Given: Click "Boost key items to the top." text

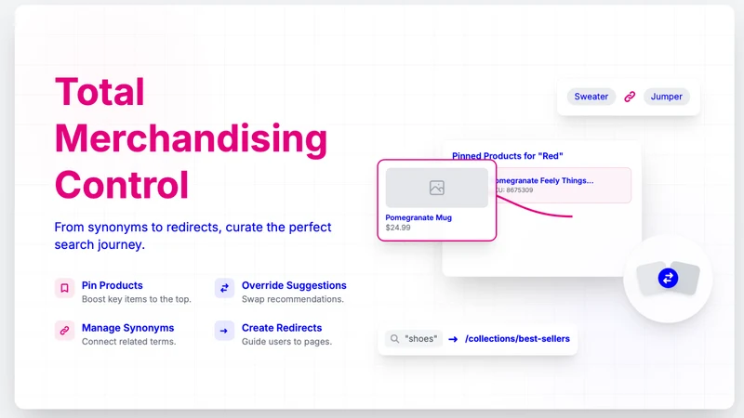Looking at the screenshot, I should click(137, 299).
